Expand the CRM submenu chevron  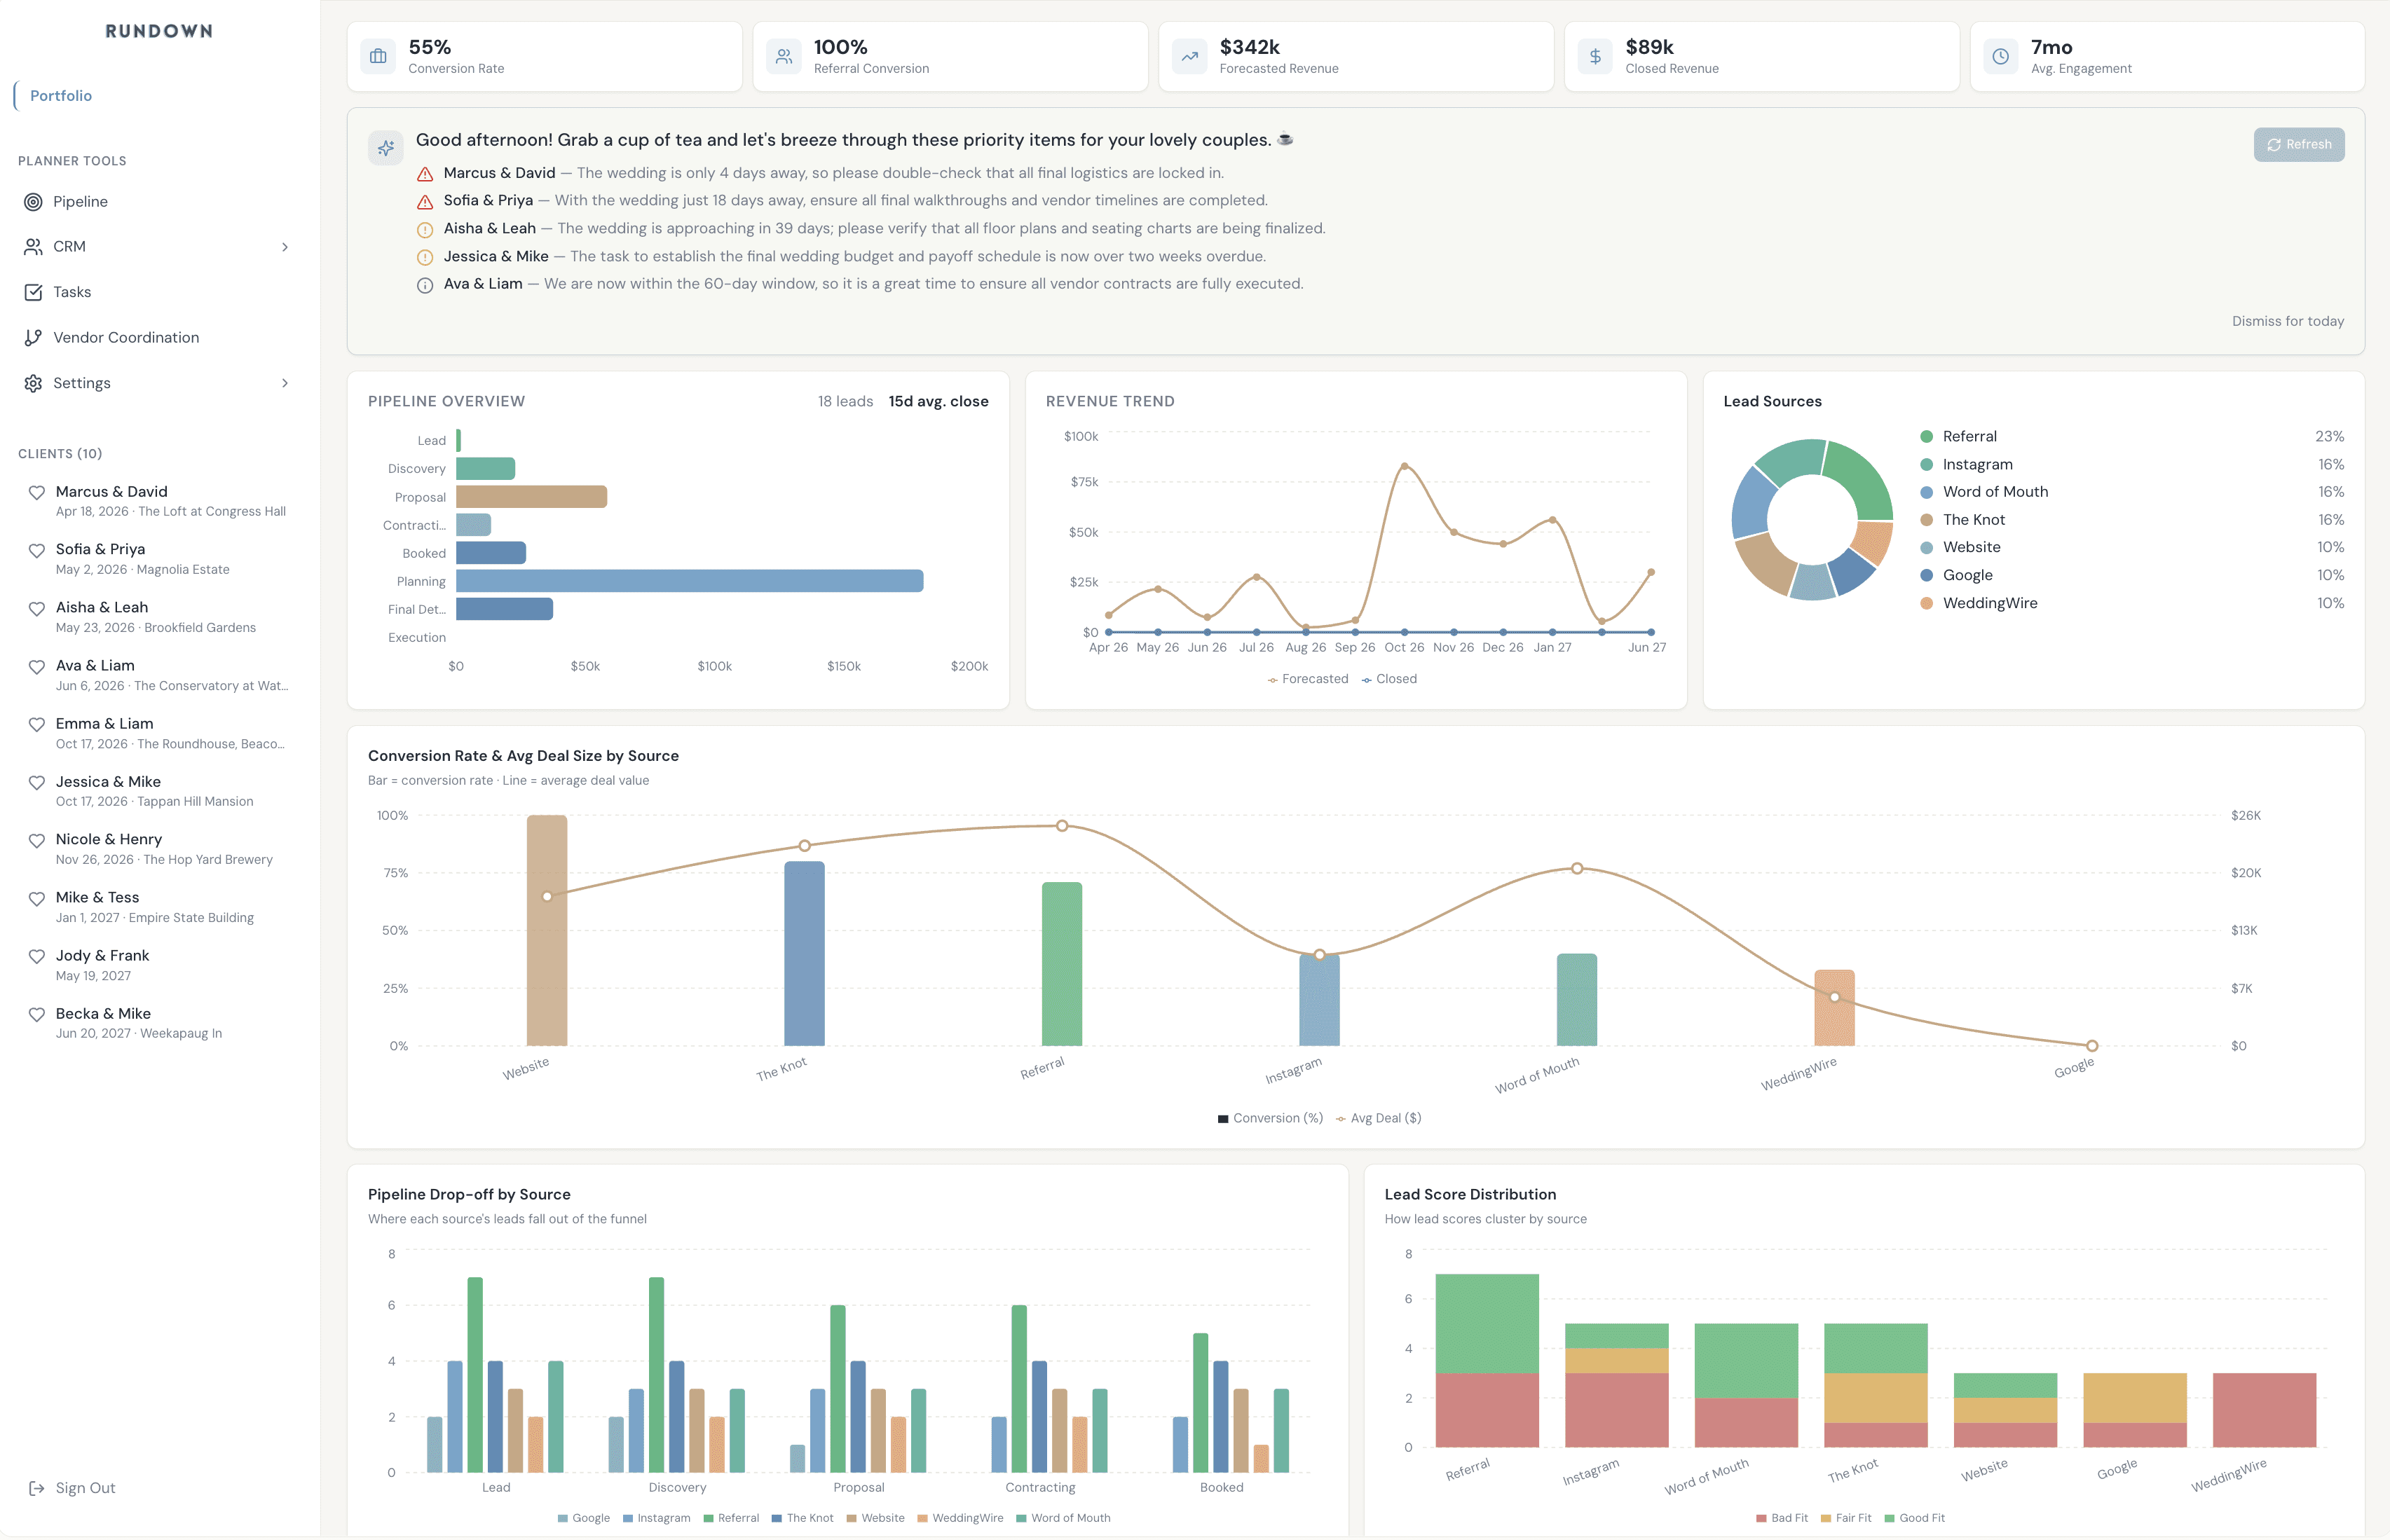[x=285, y=247]
